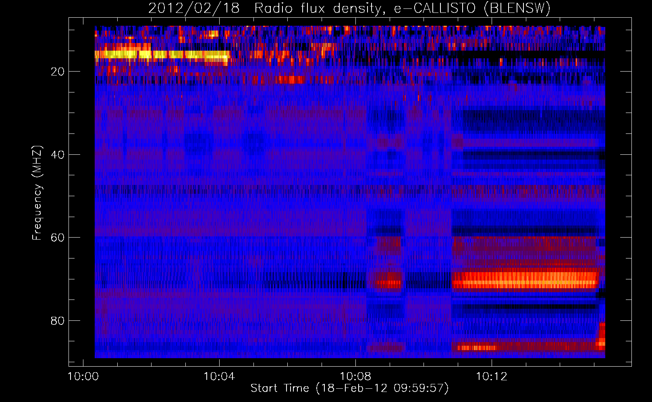
Task: Click the '20' frequency tick label
Action: coord(58,72)
